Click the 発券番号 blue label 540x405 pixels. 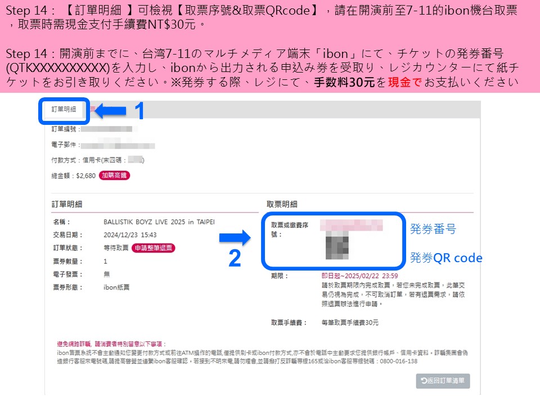[x=433, y=229]
